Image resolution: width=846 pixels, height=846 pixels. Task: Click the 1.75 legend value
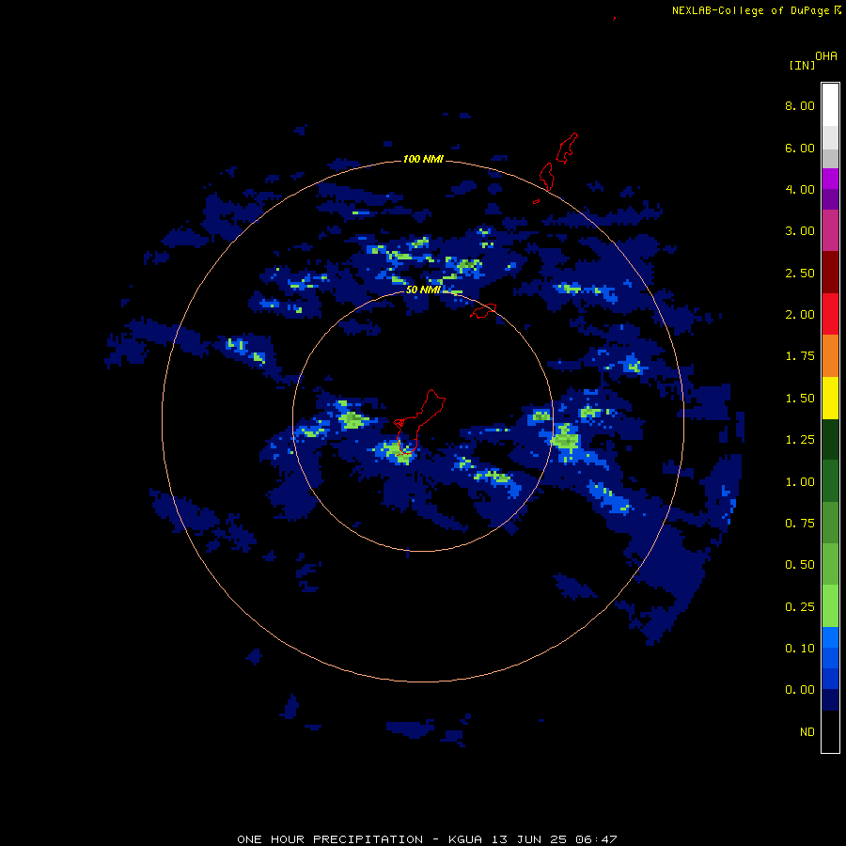tap(800, 356)
